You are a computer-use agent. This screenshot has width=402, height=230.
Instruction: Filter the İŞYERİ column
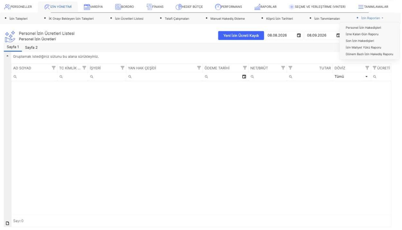coord(122,68)
